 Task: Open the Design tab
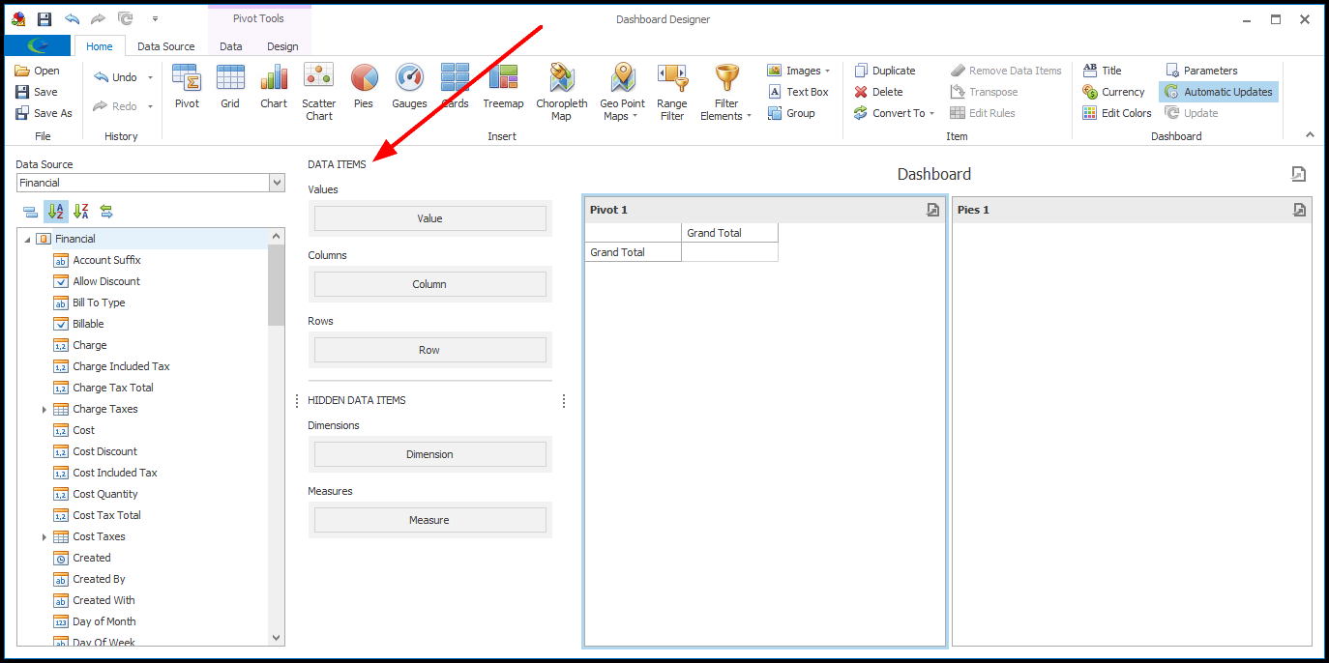coord(282,46)
